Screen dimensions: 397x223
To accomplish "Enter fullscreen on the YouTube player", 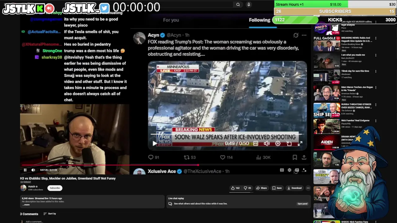I will coord(304,170).
